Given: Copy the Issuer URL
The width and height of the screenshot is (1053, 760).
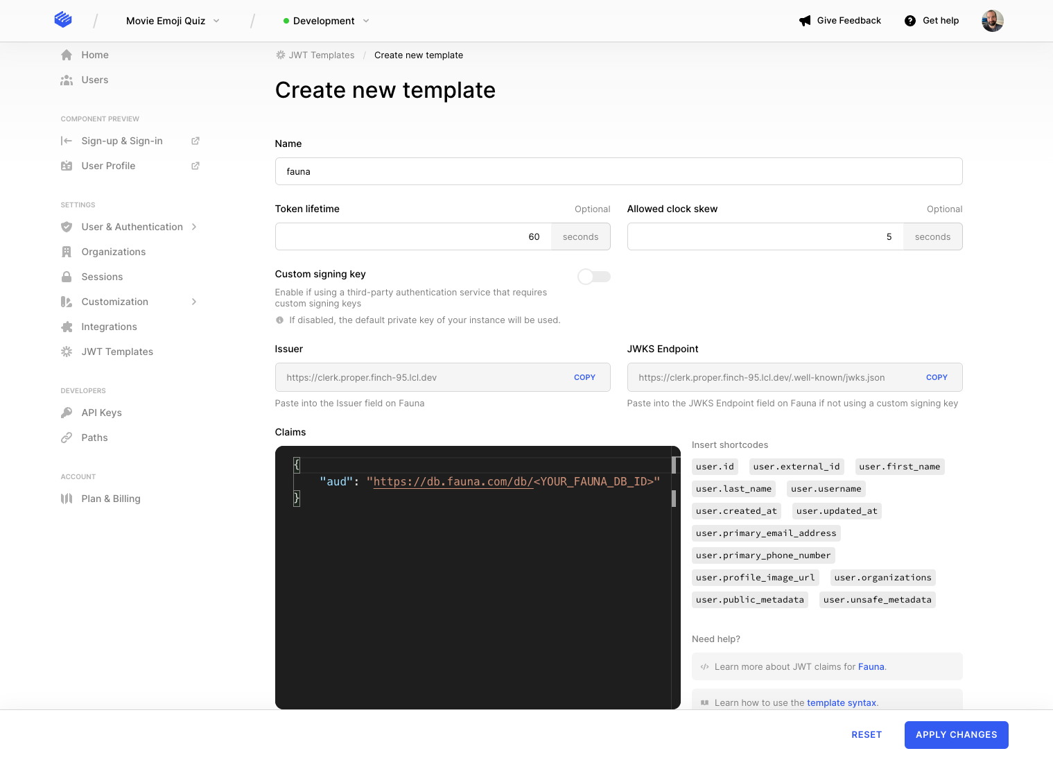Looking at the screenshot, I should coord(584,377).
